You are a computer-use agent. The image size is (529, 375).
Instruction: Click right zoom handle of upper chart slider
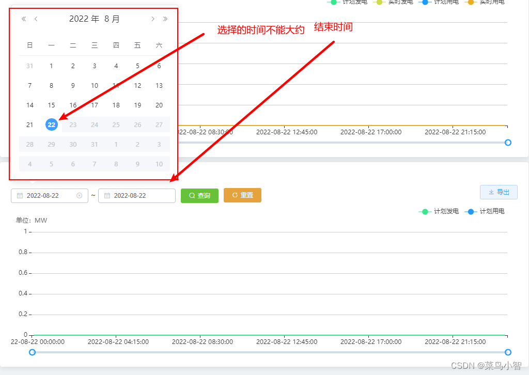click(x=508, y=143)
